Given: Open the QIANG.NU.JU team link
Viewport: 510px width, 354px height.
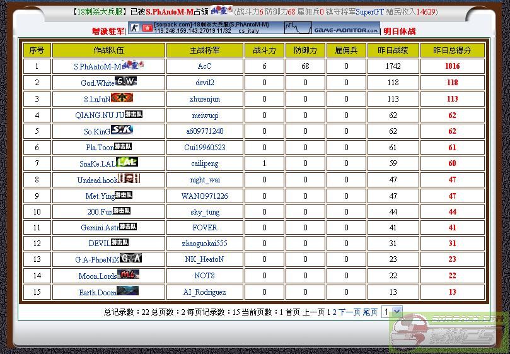Looking at the screenshot, I should point(99,115).
